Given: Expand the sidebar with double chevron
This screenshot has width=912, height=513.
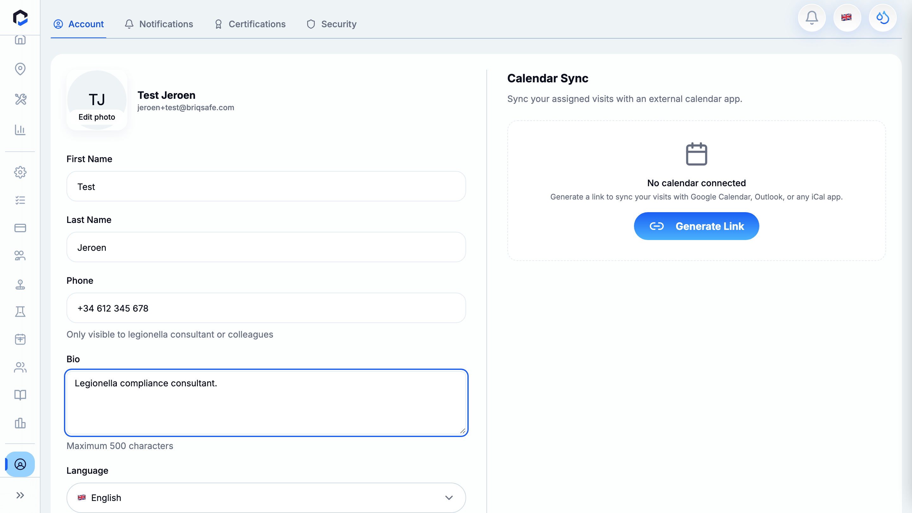Looking at the screenshot, I should [20, 495].
